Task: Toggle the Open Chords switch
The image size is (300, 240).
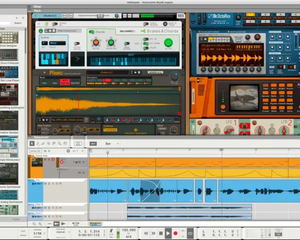Action: pos(126,43)
